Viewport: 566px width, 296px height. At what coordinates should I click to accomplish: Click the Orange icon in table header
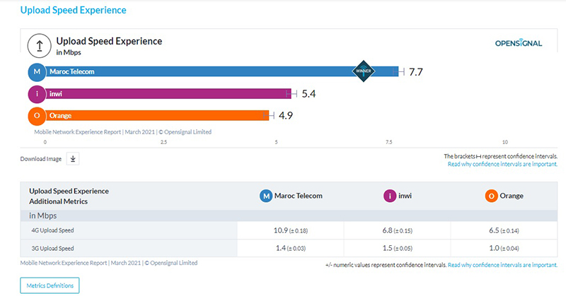pyautogui.click(x=491, y=196)
